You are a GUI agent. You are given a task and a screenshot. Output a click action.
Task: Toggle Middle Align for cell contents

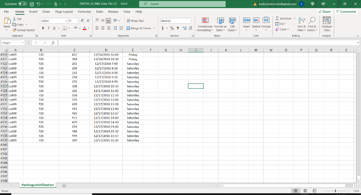point(103,20)
